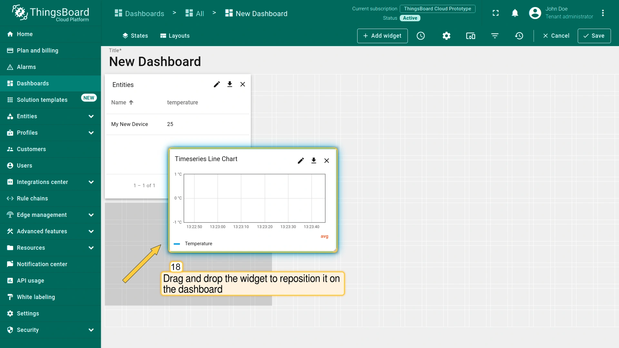This screenshot has width=619, height=348.
Task: Open the States tab
Action: 135,36
